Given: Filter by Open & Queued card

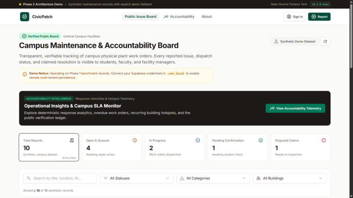Looking at the screenshot, I should pos(112,147).
